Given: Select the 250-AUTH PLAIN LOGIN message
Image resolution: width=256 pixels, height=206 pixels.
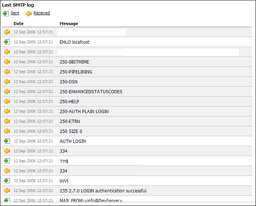Looking at the screenshot, I should pos(84,112).
